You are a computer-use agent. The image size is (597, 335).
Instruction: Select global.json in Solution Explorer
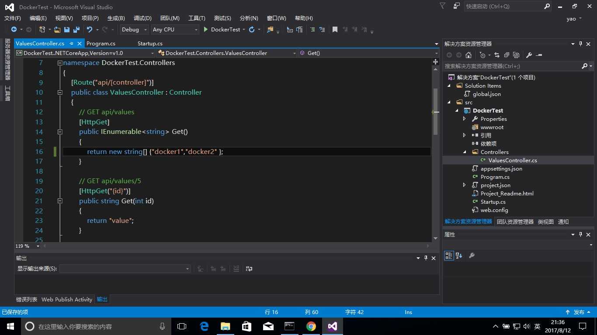[487, 94]
